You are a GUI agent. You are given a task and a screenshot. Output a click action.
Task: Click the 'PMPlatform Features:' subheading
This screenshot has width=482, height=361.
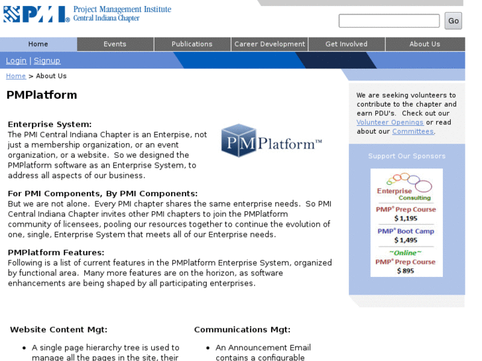56,252
